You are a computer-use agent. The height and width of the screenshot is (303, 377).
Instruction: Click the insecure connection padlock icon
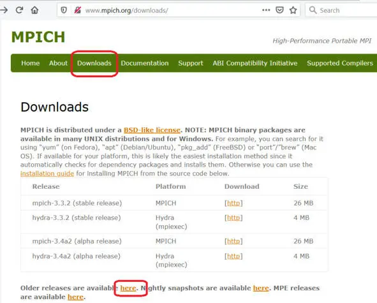(x=77, y=10)
